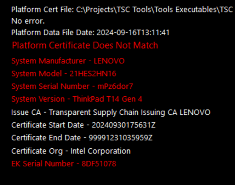The image size is (235, 185).
Task: Select System Serial Number mPz6dor7 line
Action: (x=72, y=86)
